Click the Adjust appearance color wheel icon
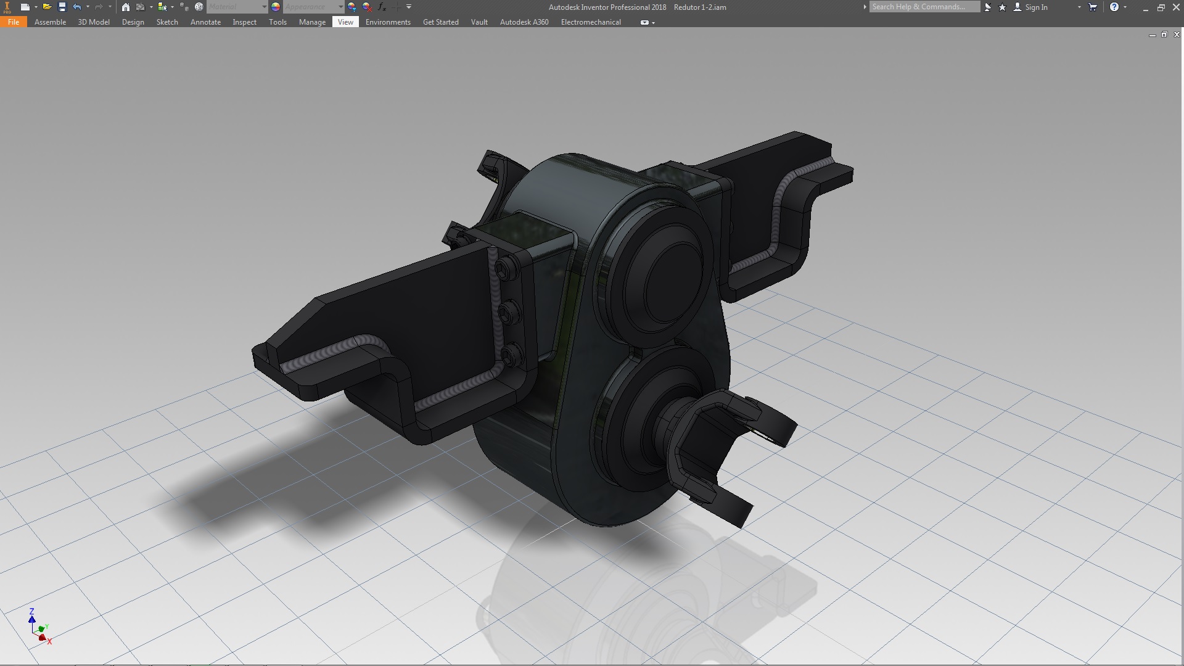This screenshot has width=1184, height=666. coord(352,7)
